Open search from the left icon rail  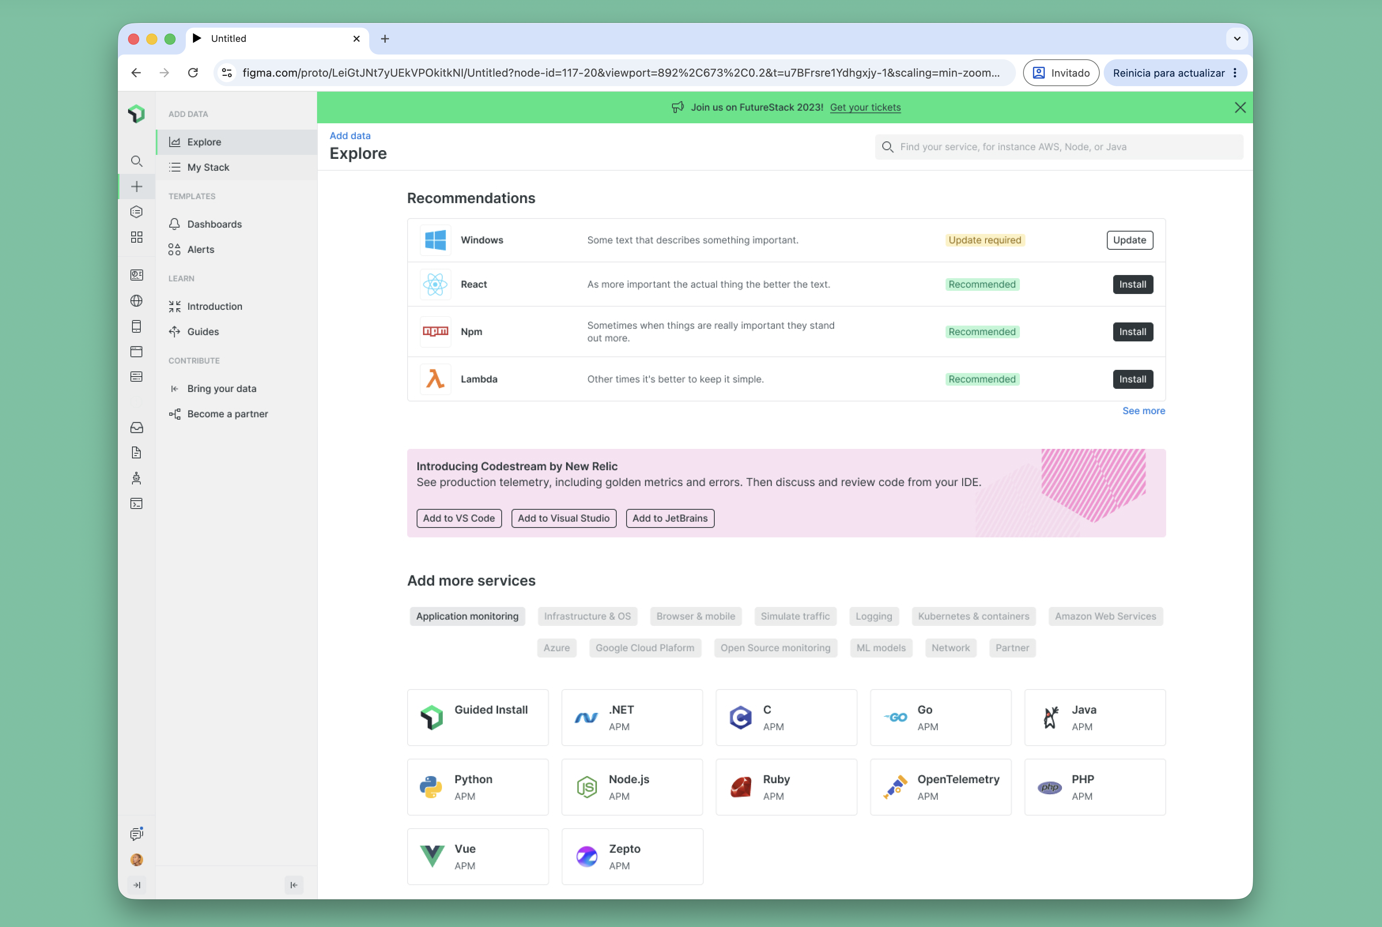tap(136, 161)
